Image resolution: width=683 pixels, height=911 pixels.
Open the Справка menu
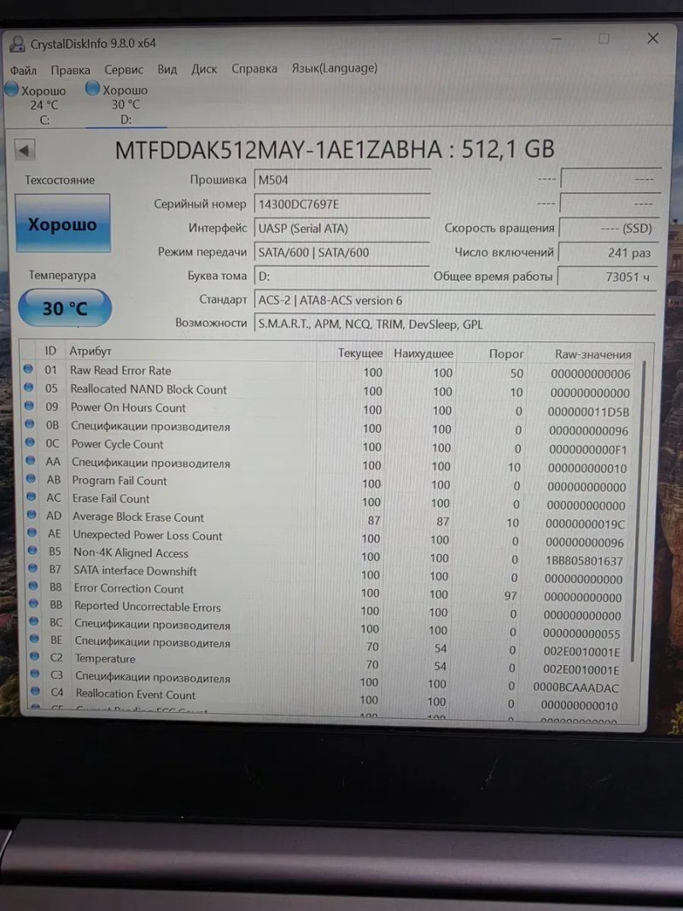[x=254, y=68]
